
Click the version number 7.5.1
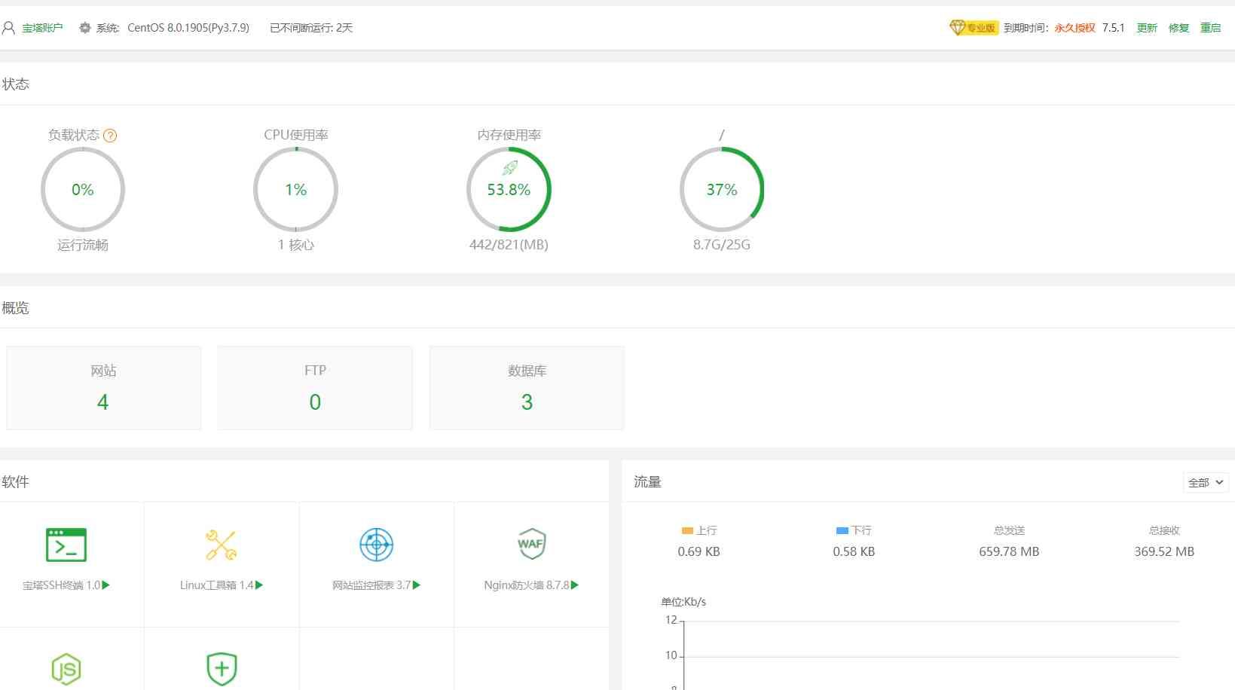pyautogui.click(x=1113, y=28)
